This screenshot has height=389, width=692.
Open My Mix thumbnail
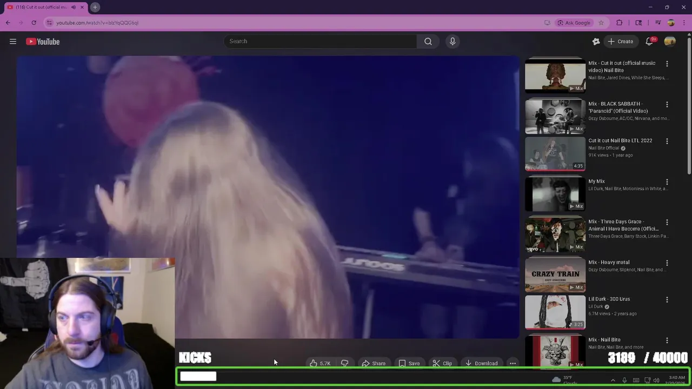point(555,194)
